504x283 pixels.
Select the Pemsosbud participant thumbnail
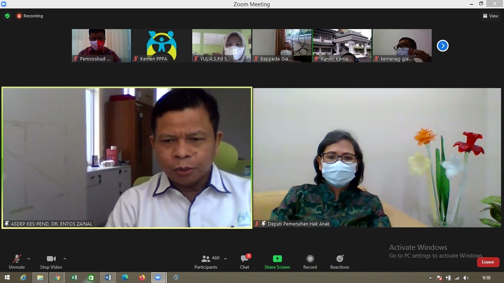click(x=101, y=46)
